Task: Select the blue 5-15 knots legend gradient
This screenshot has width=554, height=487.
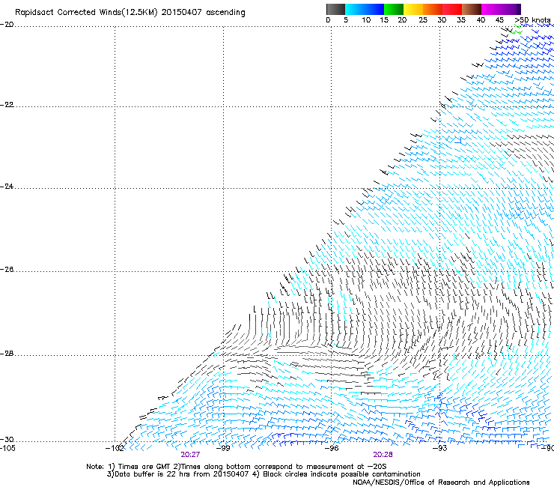Action: [365, 9]
